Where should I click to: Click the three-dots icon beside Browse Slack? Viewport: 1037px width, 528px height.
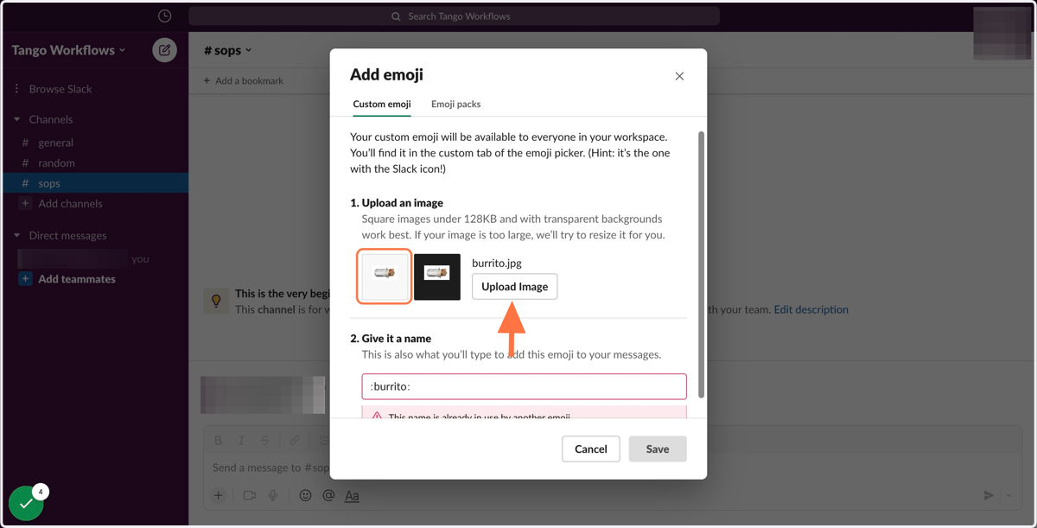tap(16, 89)
